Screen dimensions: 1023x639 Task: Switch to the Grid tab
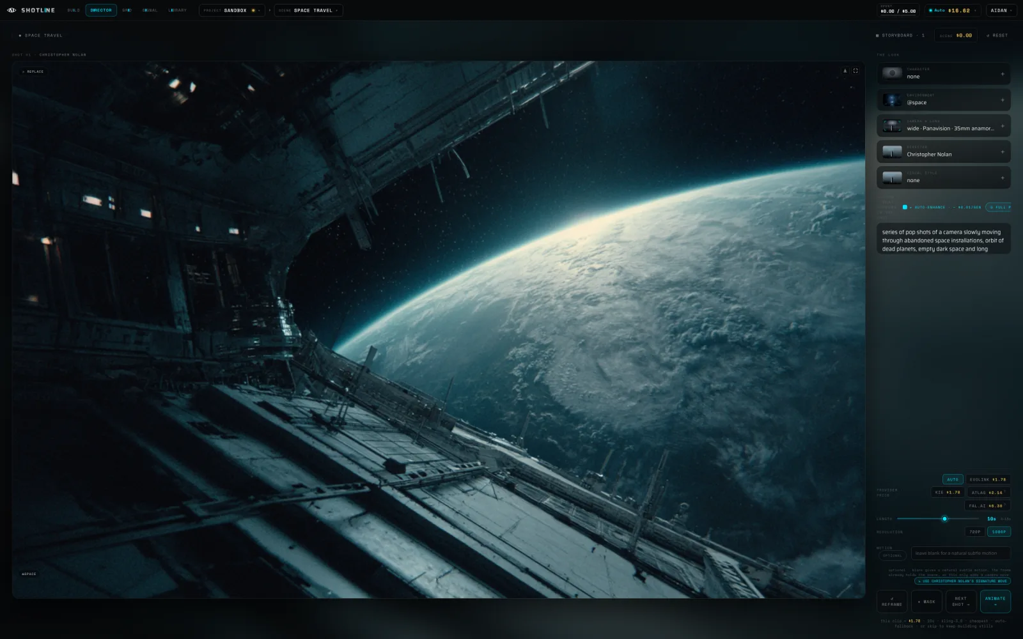click(x=127, y=10)
